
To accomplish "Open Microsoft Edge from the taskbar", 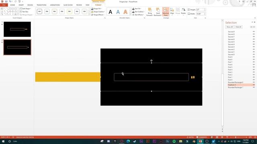I will (x=128, y=141).
